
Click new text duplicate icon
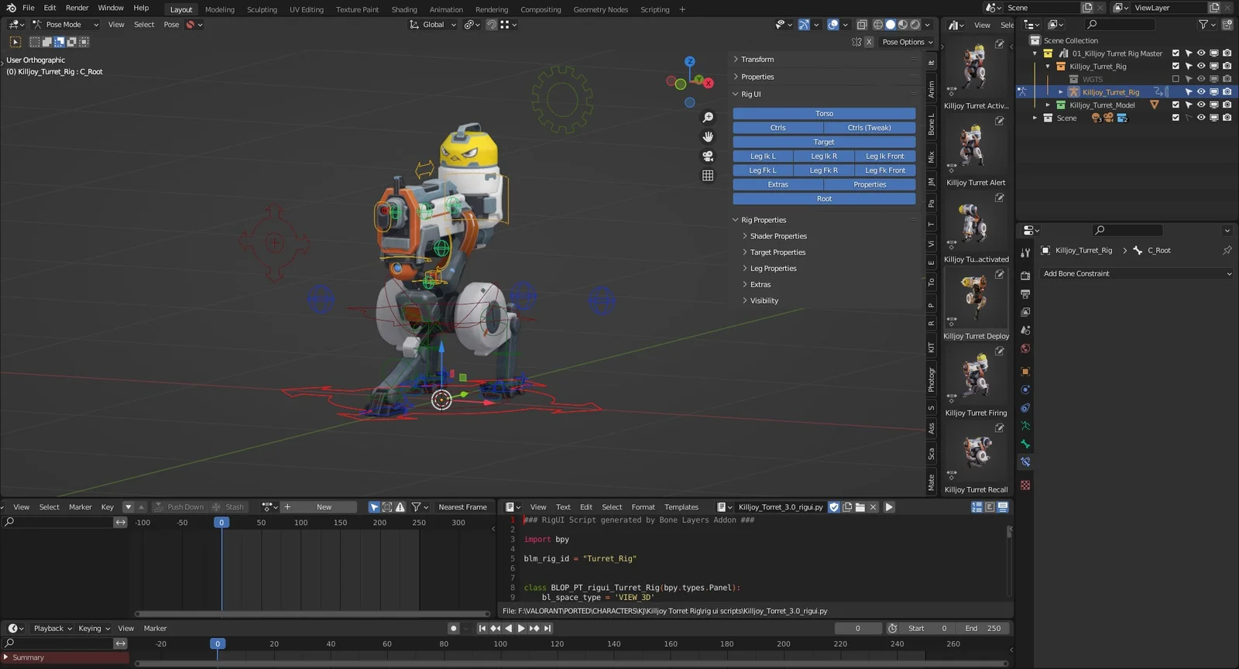847,507
